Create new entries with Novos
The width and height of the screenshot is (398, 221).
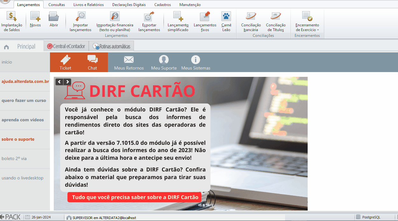[35, 19]
